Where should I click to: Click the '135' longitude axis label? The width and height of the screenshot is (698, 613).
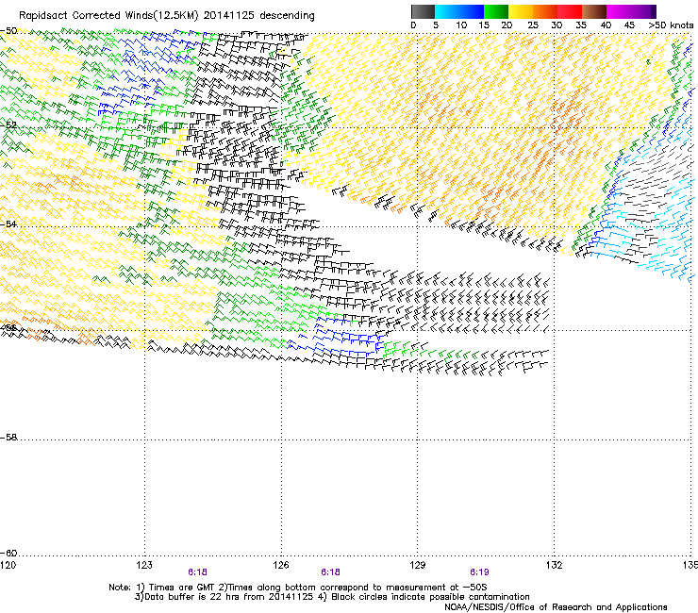690,565
